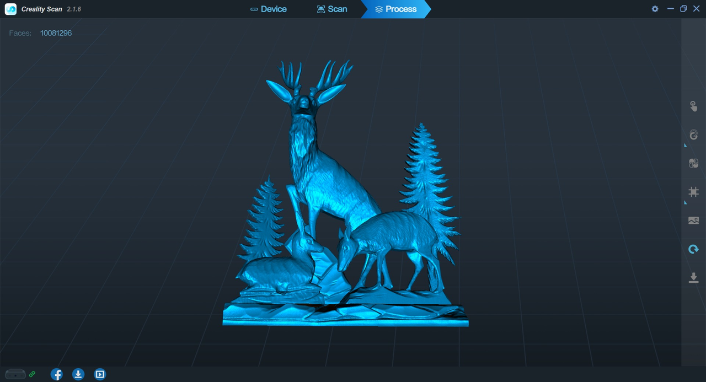Switch to the Device tab

click(269, 9)
